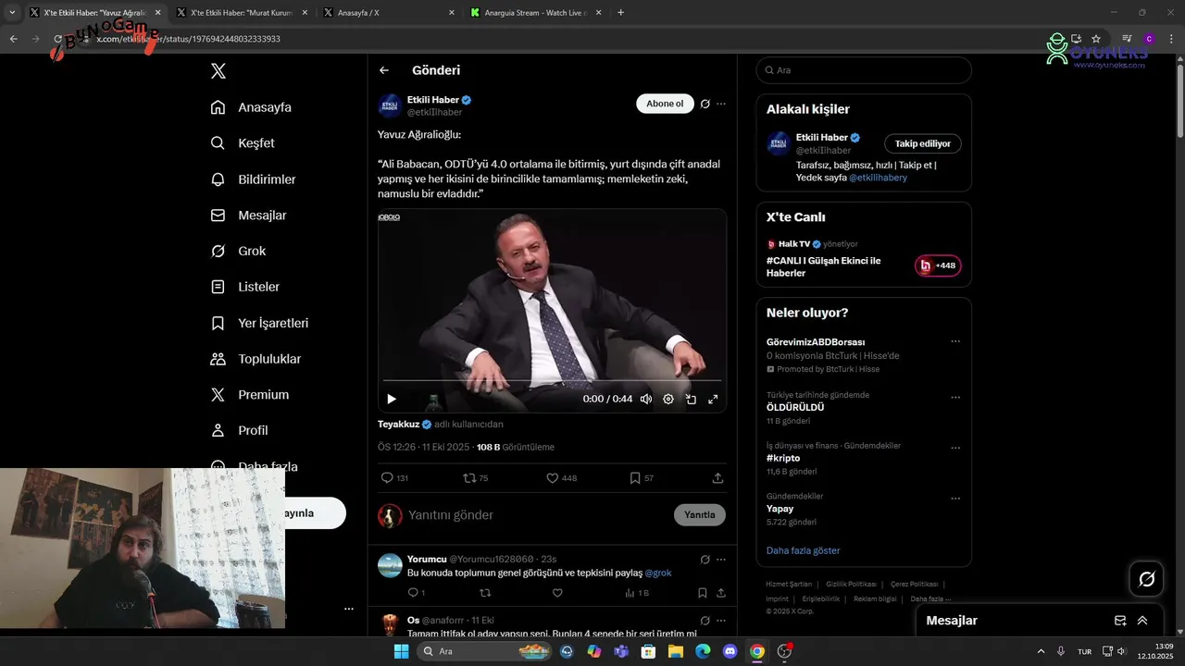Open video settings gear
The height and width of the screenshot is (666, 1185).
click(668, 400)
